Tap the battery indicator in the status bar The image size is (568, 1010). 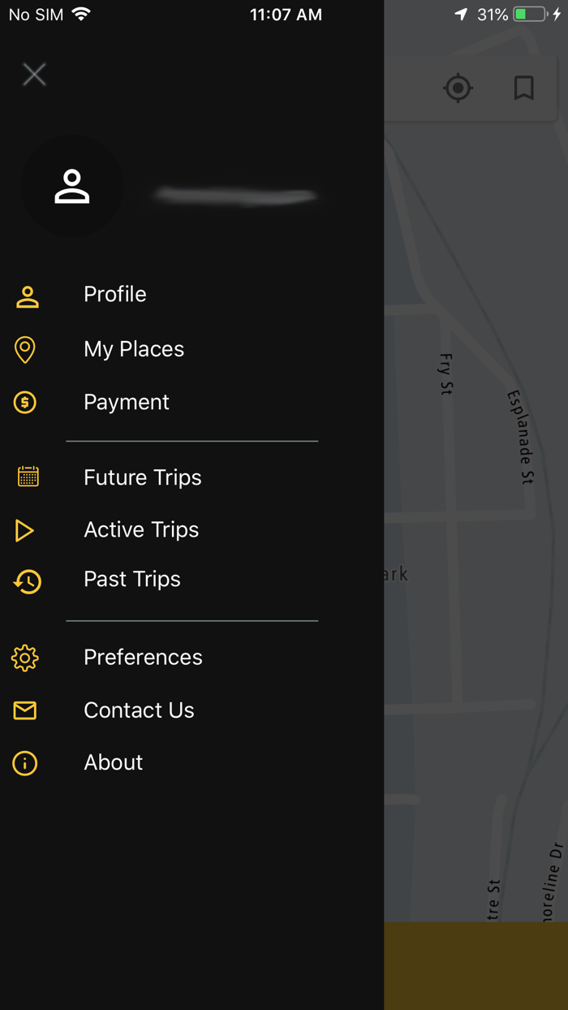click(x=527, y=13)
